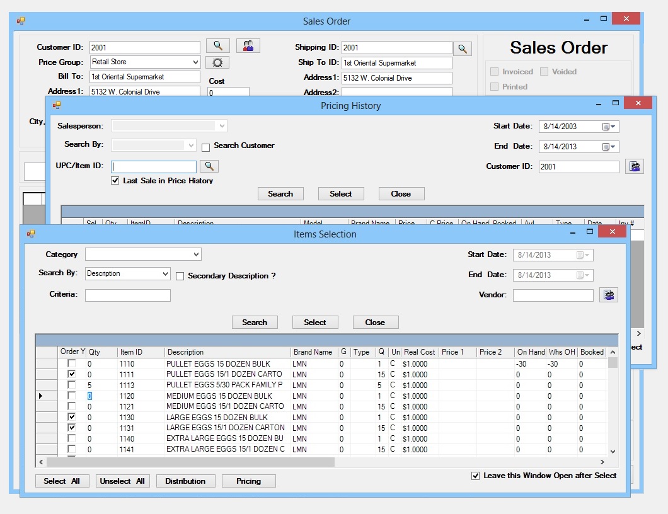Click the Shipping ID magnifier search icon
The image size is (668, 514).
click(x=462, y=49)
